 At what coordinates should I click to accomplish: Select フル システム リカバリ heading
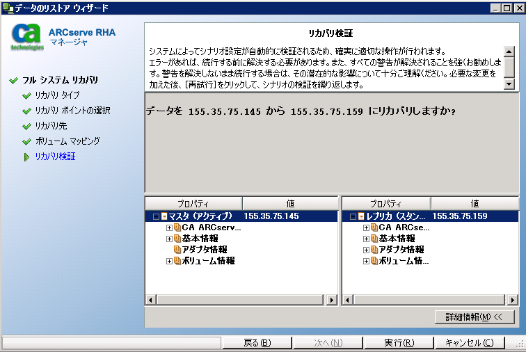[60, 80]
